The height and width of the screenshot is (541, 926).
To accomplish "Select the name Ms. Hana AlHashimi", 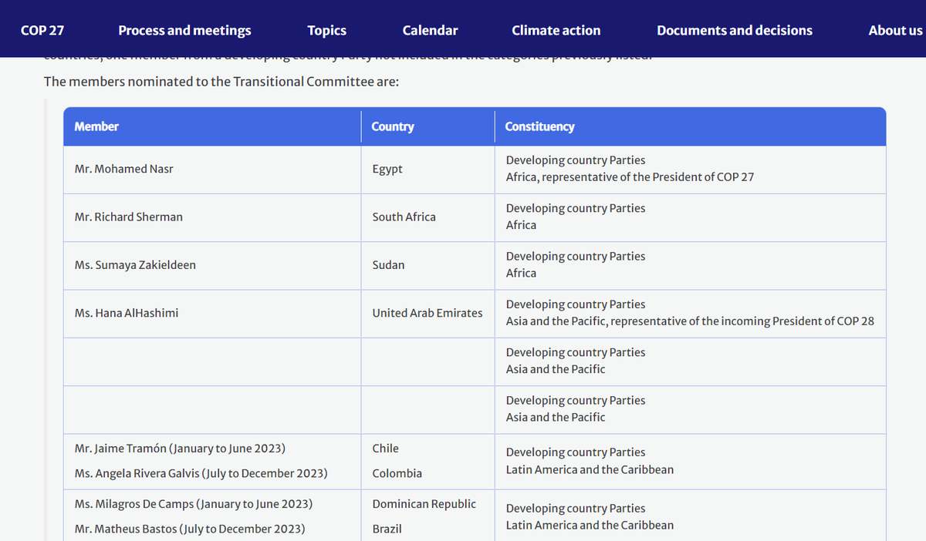I will [127, 313].
